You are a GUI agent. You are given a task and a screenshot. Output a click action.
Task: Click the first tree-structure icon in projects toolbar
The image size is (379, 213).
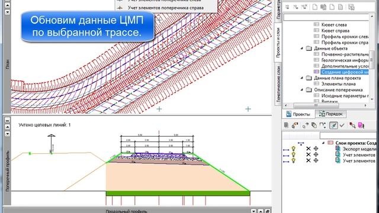point(287,7)
